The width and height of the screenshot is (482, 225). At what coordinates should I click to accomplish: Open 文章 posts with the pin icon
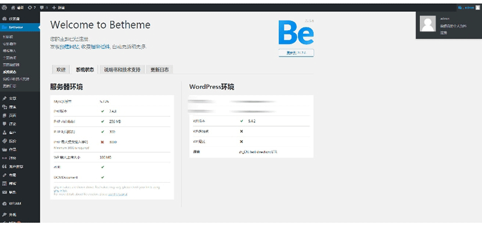click(20, 99)
